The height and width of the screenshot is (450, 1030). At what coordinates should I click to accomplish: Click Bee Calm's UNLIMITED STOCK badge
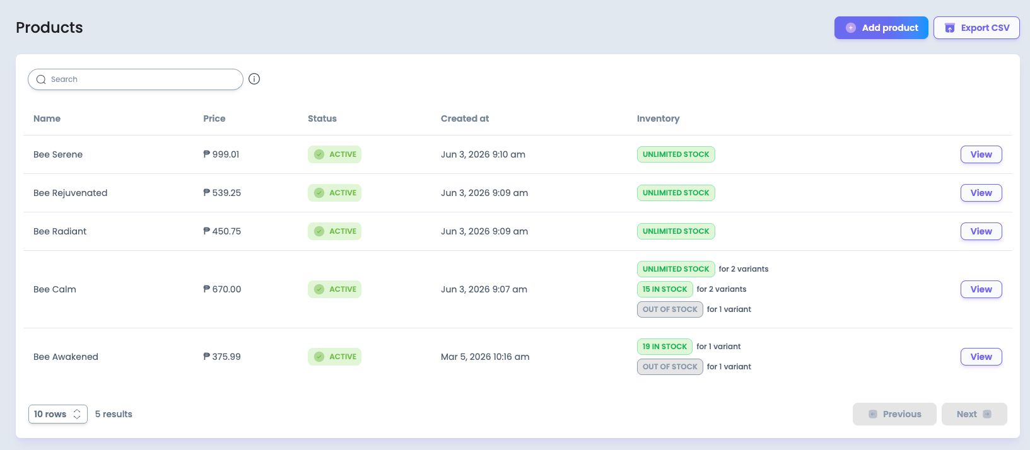tap(676, 269)
